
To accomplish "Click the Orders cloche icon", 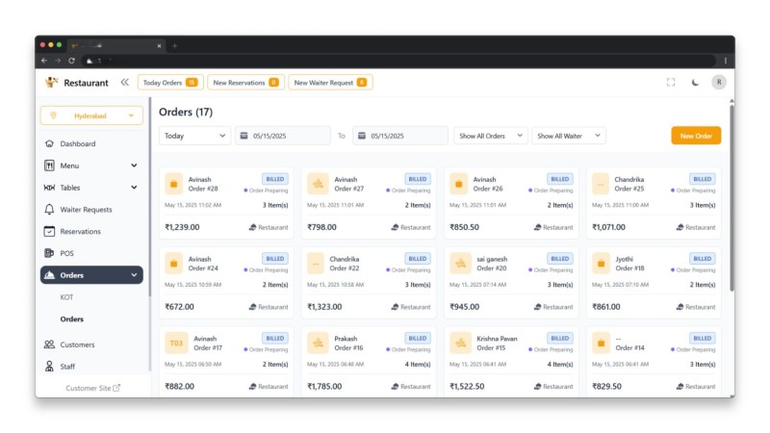I will click(49, 275).
